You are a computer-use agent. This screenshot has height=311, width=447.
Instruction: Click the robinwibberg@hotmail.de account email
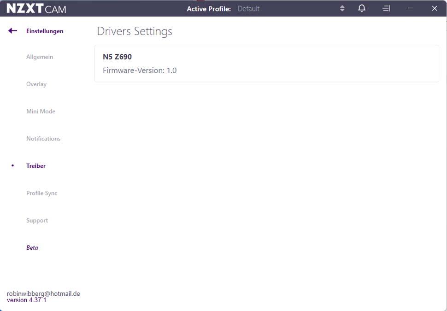pyautogui.click(x=43, y=293)
